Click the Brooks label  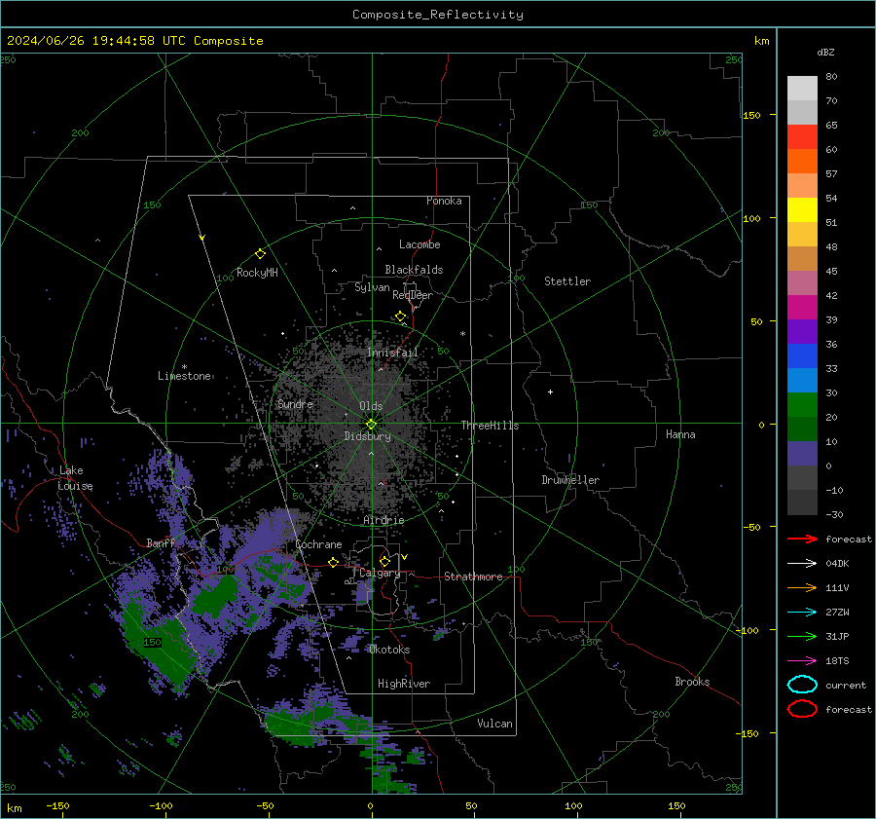692,682
